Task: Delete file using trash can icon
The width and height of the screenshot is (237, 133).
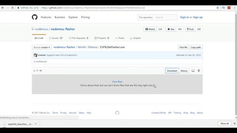Action: coord(199,71)
